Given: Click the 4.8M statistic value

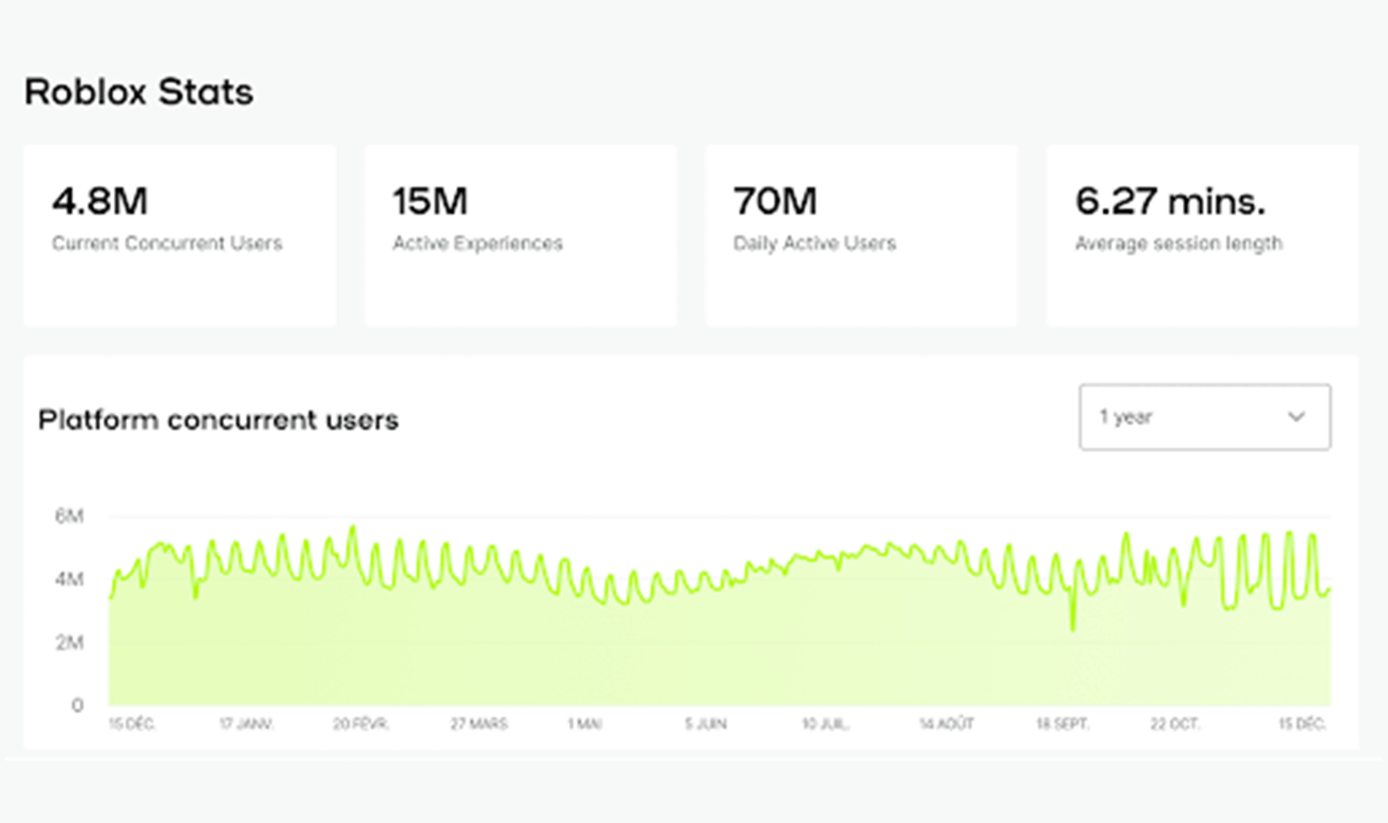Looking at the screenshot, I should (100, 201).
